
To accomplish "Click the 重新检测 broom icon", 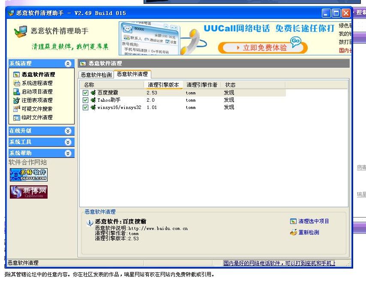I will [294, 233].
